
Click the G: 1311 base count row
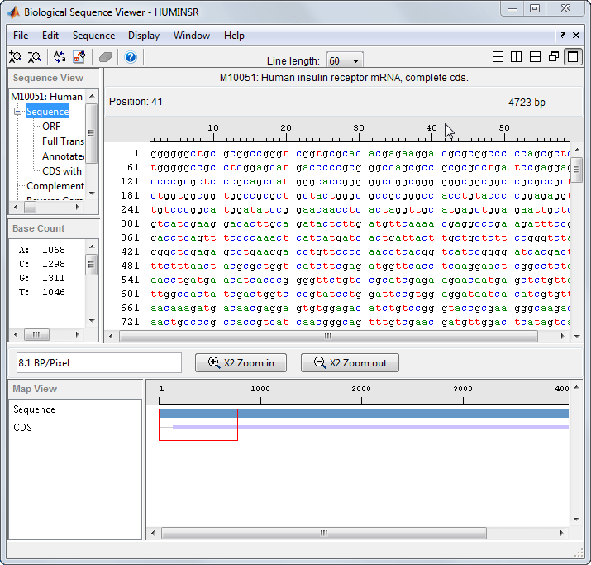pos(42,278)
